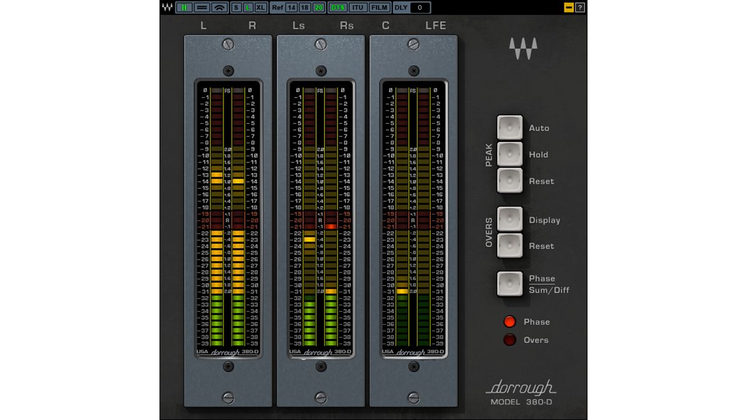Screen dimensions: 747x420
Task: Click the Waves logo in the toolbar
Action: click(x=167, y=7)
